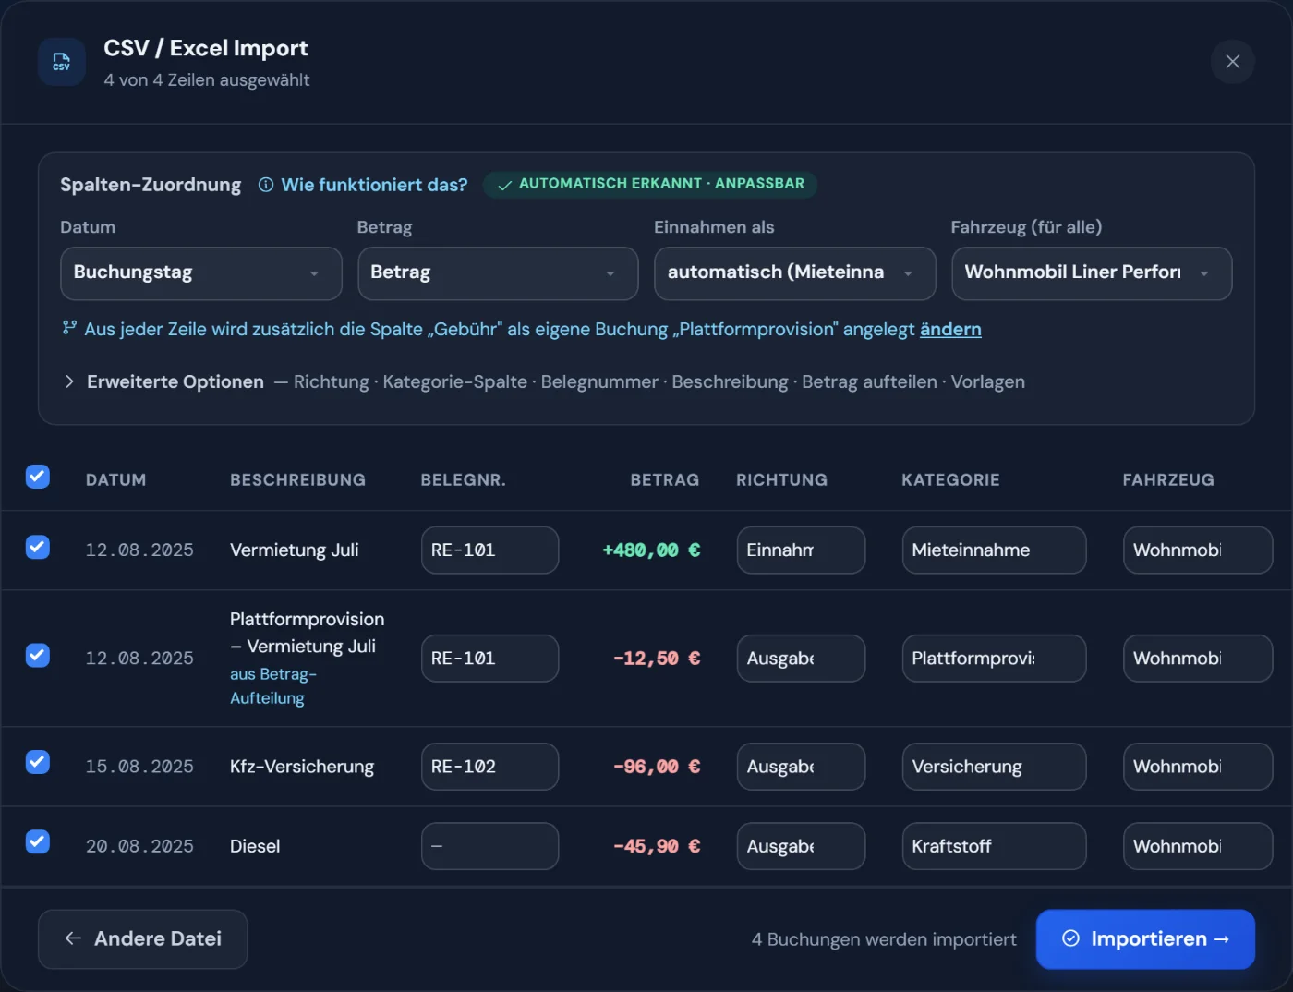Click 4 Buchungen werden importiert text
Screen dimensions: 1293x992
click(x=884, y=939)
